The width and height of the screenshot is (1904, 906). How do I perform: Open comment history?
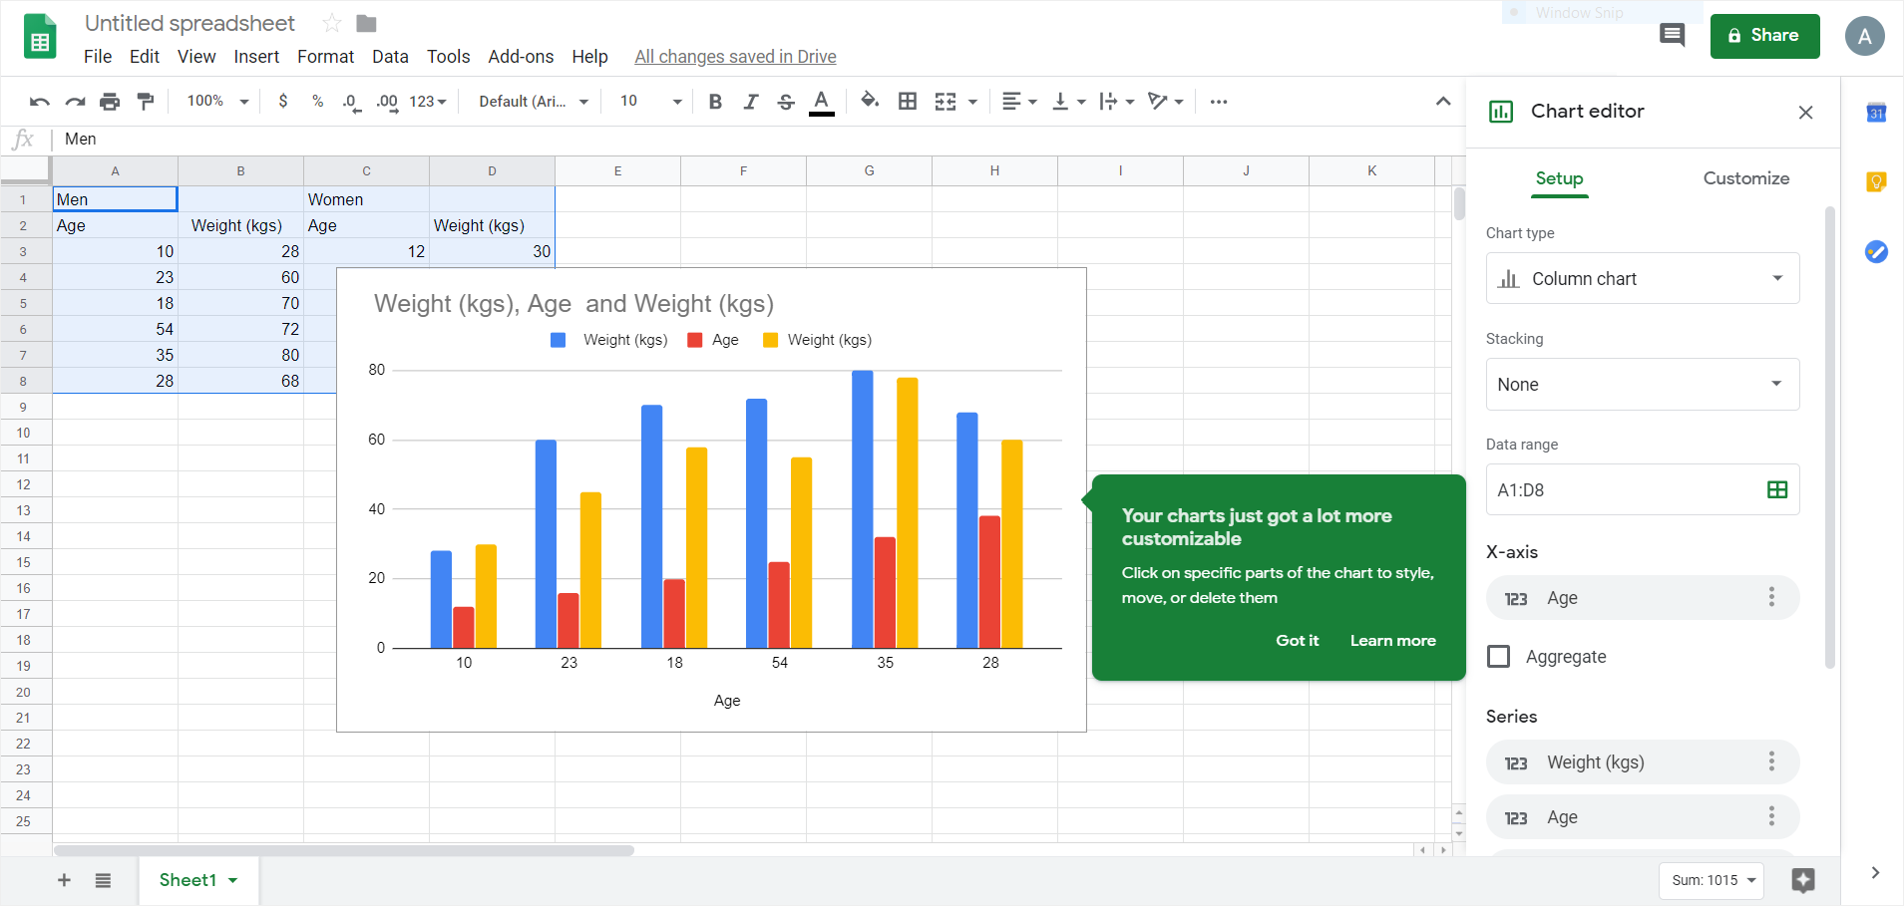pyautogui.click(x=1673, y=35)
